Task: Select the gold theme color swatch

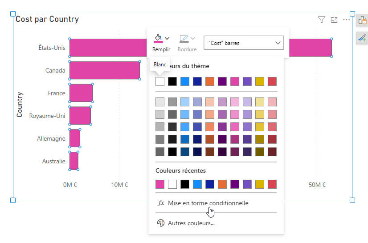Action: tap(260, 81)
